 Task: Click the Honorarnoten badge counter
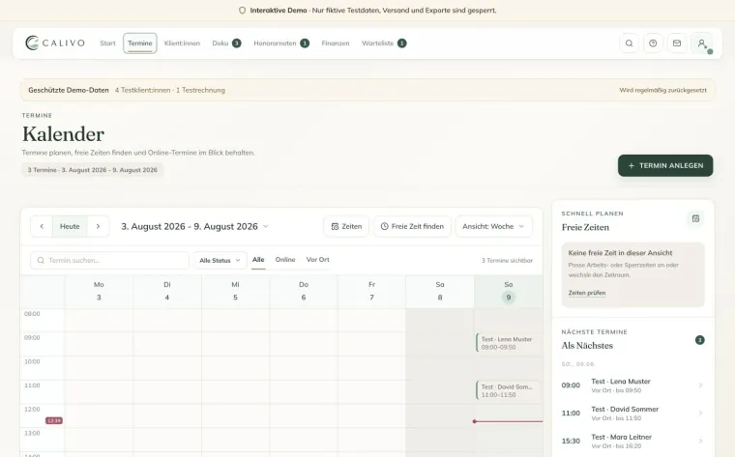305,43
